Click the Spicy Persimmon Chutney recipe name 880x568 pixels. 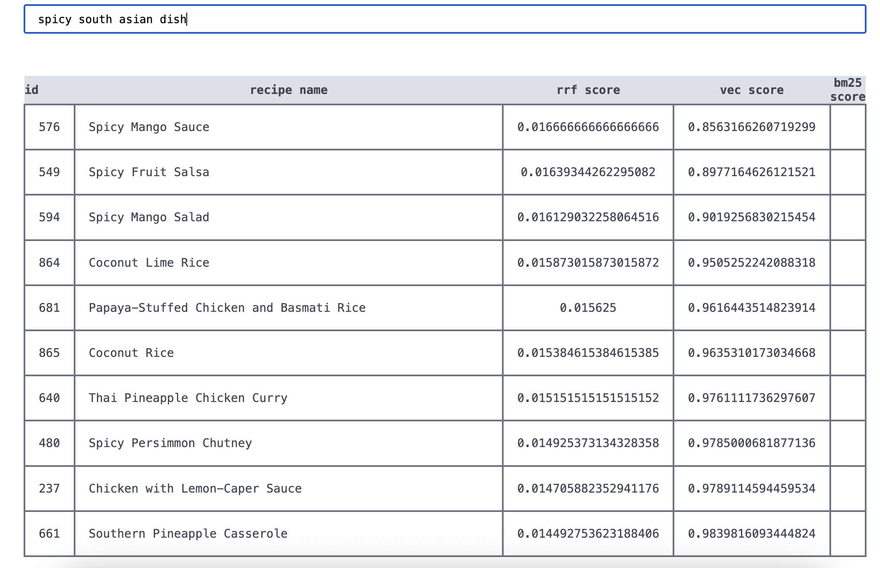[x=170, y=443]
